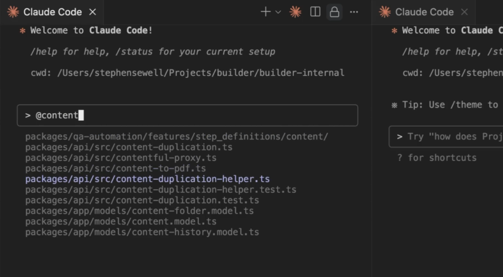Select the content-duplication-helper.ts suggestion
The width and height of the screenshot is (503, 277).
[x=147, y=179]
